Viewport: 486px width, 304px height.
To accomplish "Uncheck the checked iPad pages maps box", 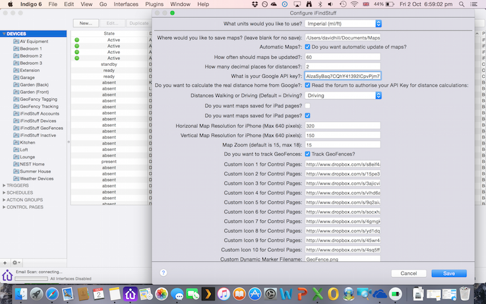I will click(x=307, y=115).
